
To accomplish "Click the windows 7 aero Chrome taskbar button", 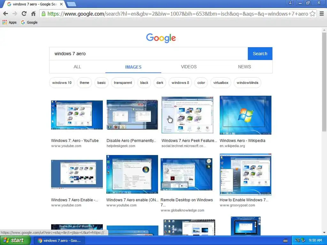I will point(59,241).
